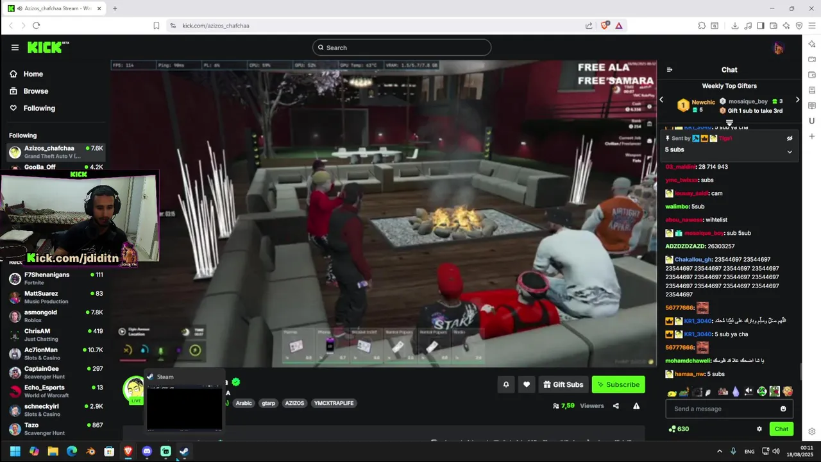Screen dimensions: 821x462
Task: Open ChrisAM recommended channel
Action: click(56, 335)
